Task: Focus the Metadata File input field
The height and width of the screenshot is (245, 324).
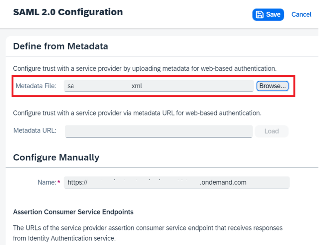Action: click(159, 86)
